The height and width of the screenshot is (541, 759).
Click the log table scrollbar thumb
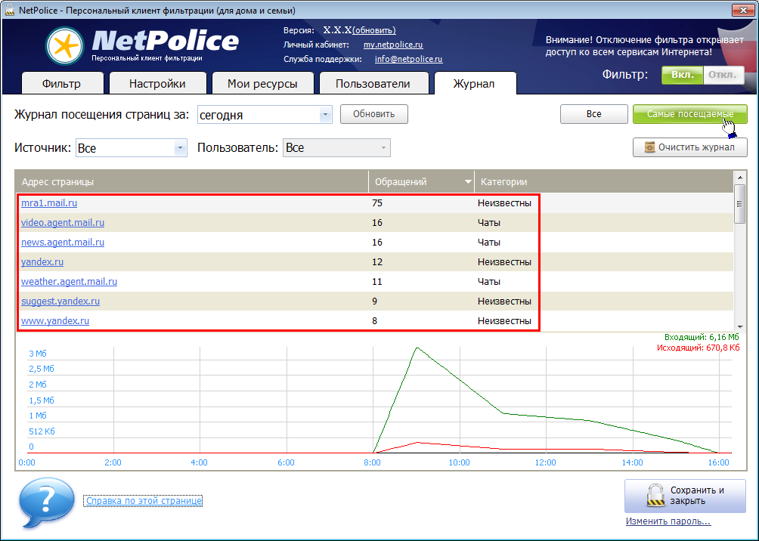739,204
